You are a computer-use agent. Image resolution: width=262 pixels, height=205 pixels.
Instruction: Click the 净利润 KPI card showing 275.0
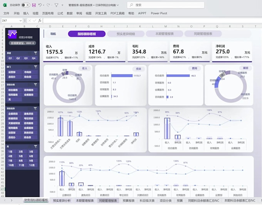pyautogui.click(x=232, y=52)
